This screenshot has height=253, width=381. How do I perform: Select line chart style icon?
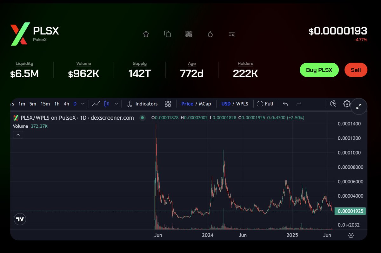click(96, 104)
